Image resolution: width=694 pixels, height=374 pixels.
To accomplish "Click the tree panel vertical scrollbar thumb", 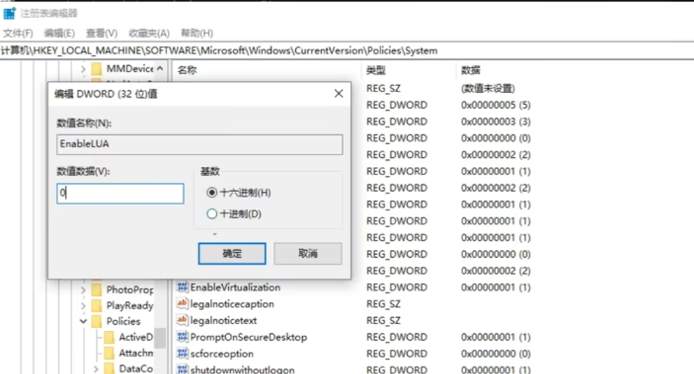I will pyautogui.click(x=160, y=339).
